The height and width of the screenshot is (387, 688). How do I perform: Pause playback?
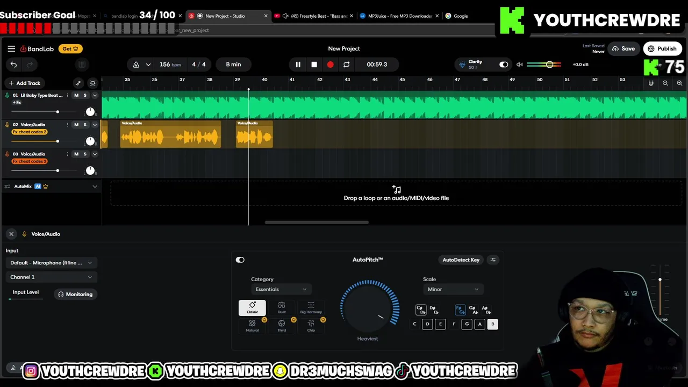pyautogui.click(x=298, y=64)
